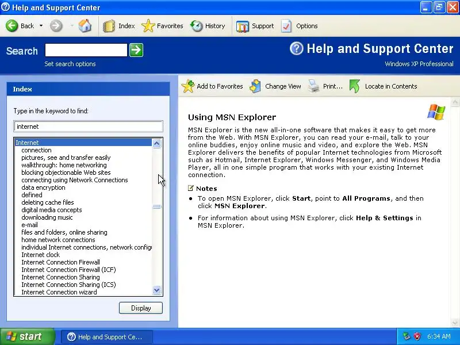Select digital media concepts entry
This screenshot has height=345, width=460.
coord(52,210)
